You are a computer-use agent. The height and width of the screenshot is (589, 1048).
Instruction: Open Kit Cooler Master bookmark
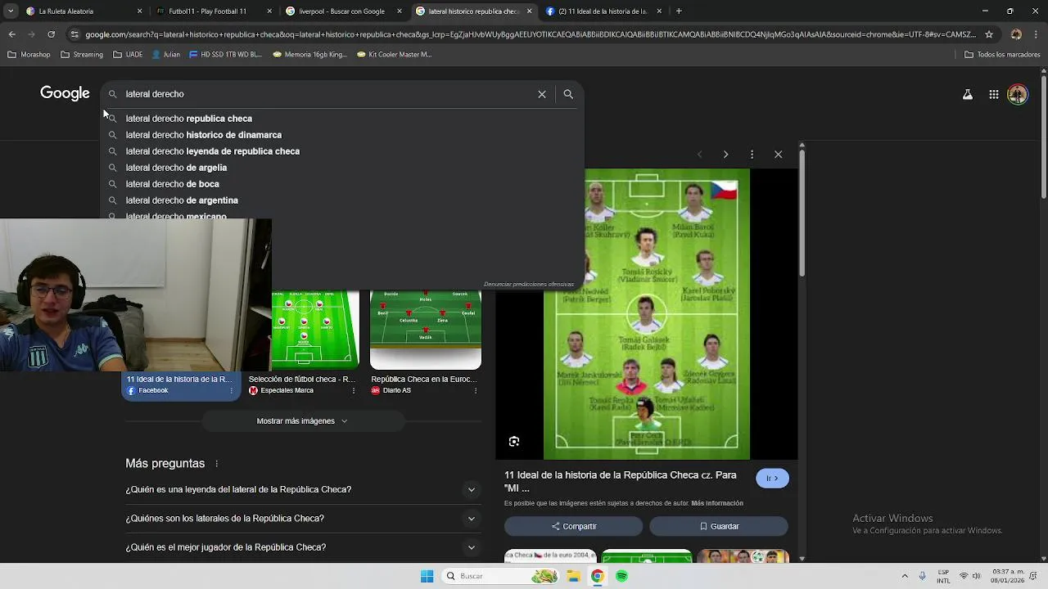tap(394, 55)
